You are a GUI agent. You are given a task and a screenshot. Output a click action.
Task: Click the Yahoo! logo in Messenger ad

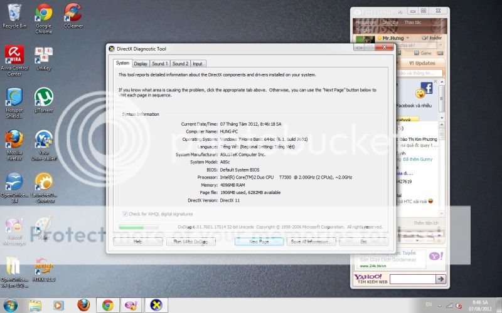pyautogui.click(x=436, y=256)
